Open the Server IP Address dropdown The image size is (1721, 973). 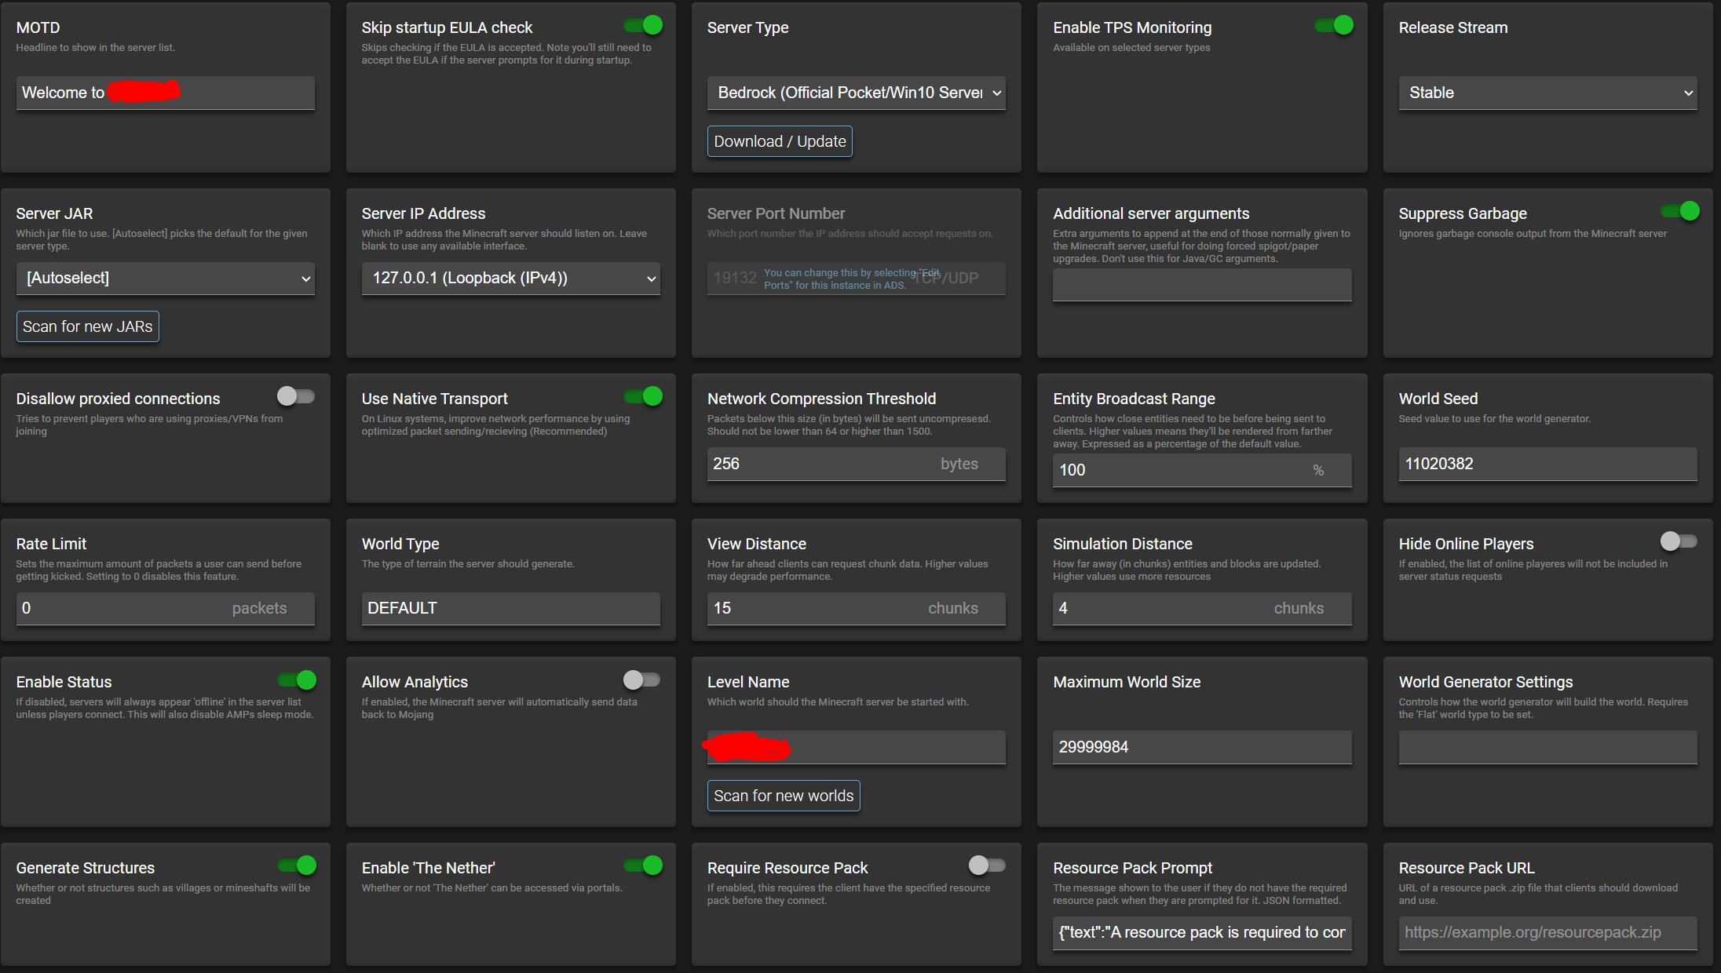(x=510, y=278)
